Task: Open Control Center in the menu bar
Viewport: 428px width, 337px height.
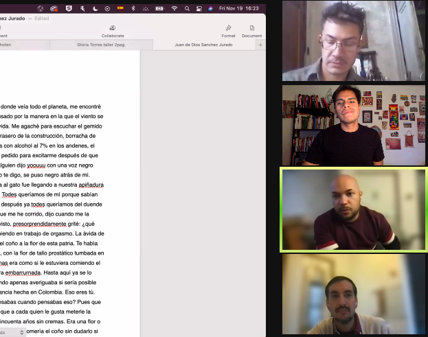Action: tap(199, 8)
